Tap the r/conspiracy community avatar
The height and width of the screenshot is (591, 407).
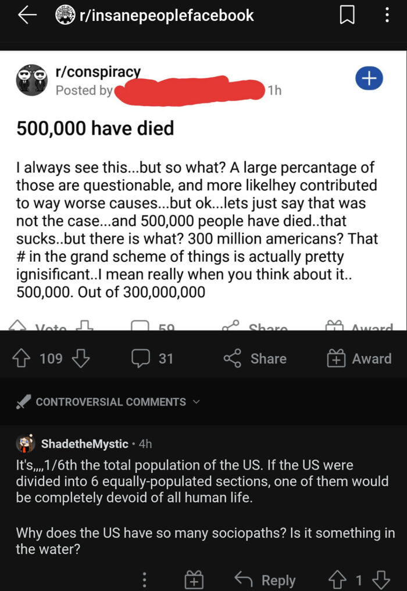click(31, 78)
